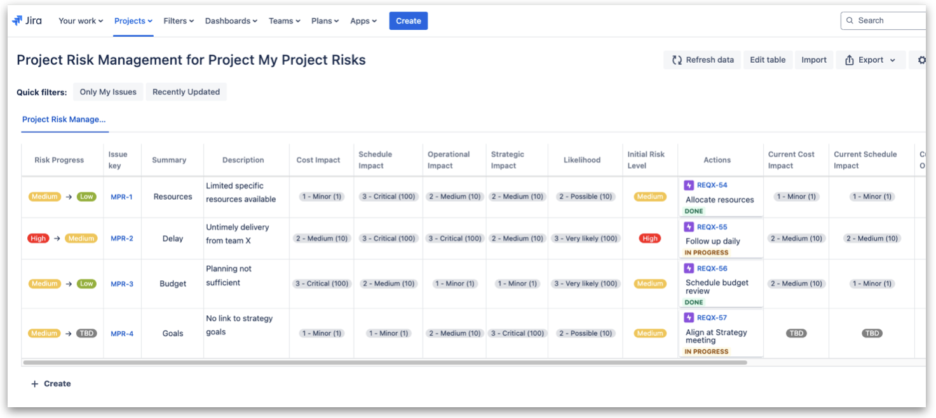
Task: Click the magnifier icon in the Search box
Action: coord(850,20)
